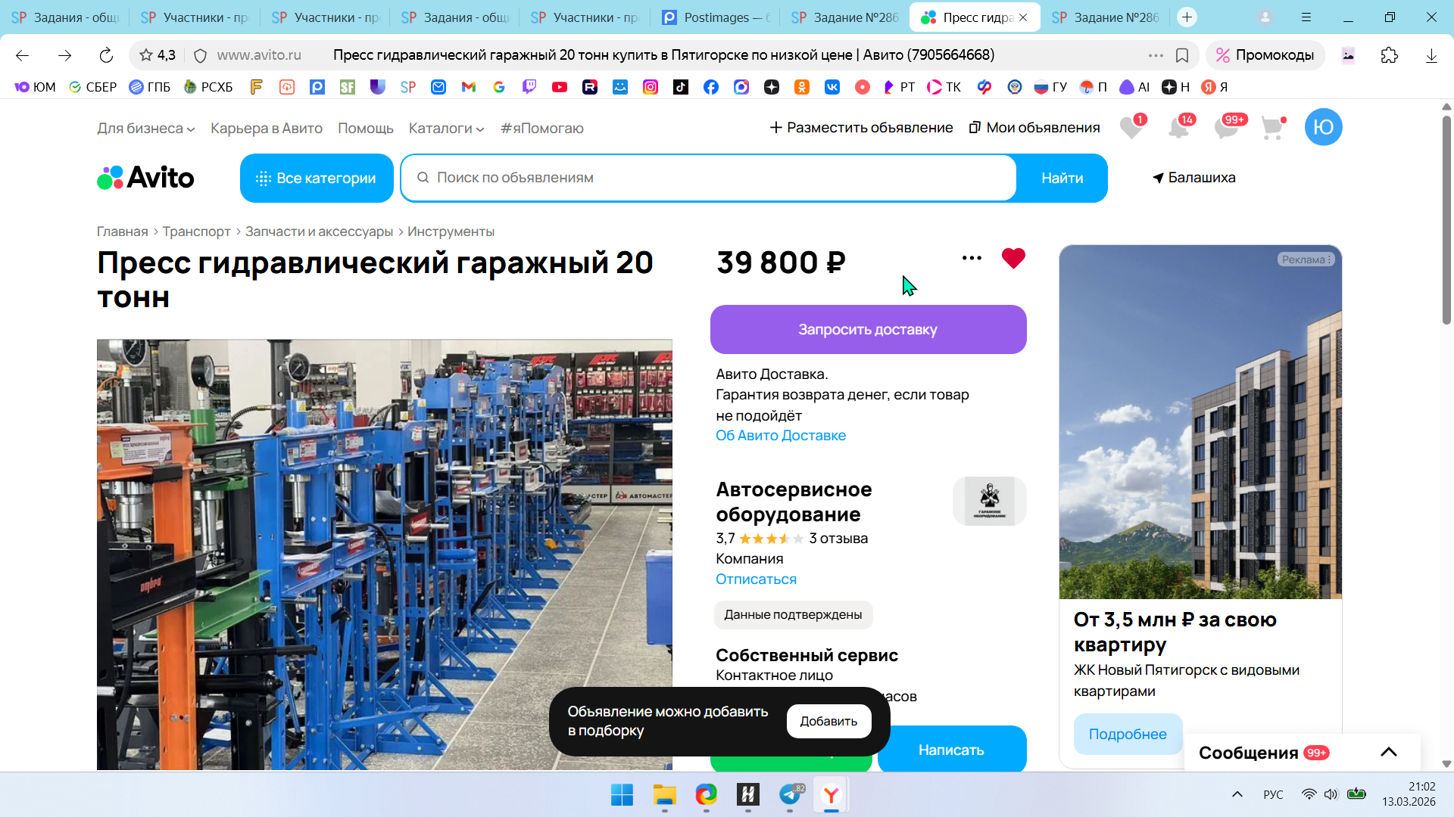Open the three-dots menu next to price
Viewport: 1454px width, 817px height.
[x=972, y=258]
